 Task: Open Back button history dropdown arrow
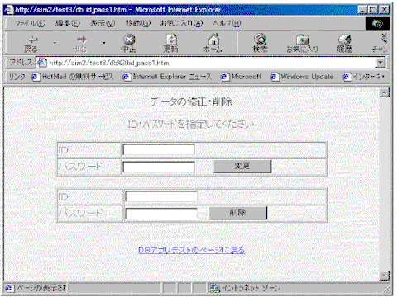pyautogui.click(x=55, y=43)
